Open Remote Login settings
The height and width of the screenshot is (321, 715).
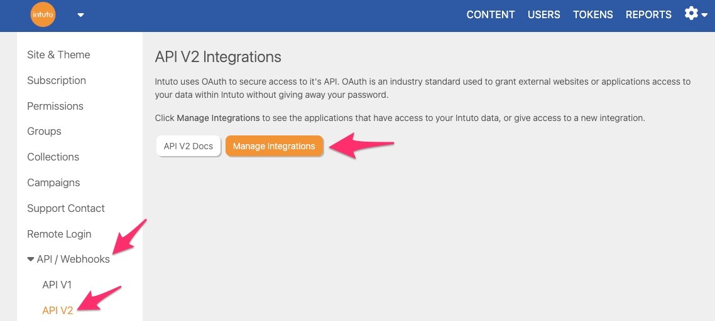pos(59,234)
